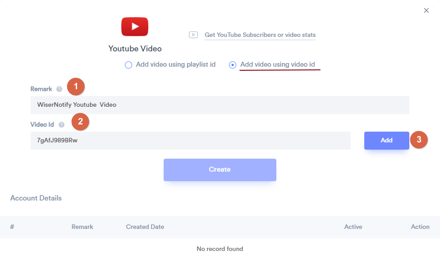The width and height of the screenshot is (440, 269).
Task: Select the "Add video using playlist id" radio button
Action: point(128,65)
